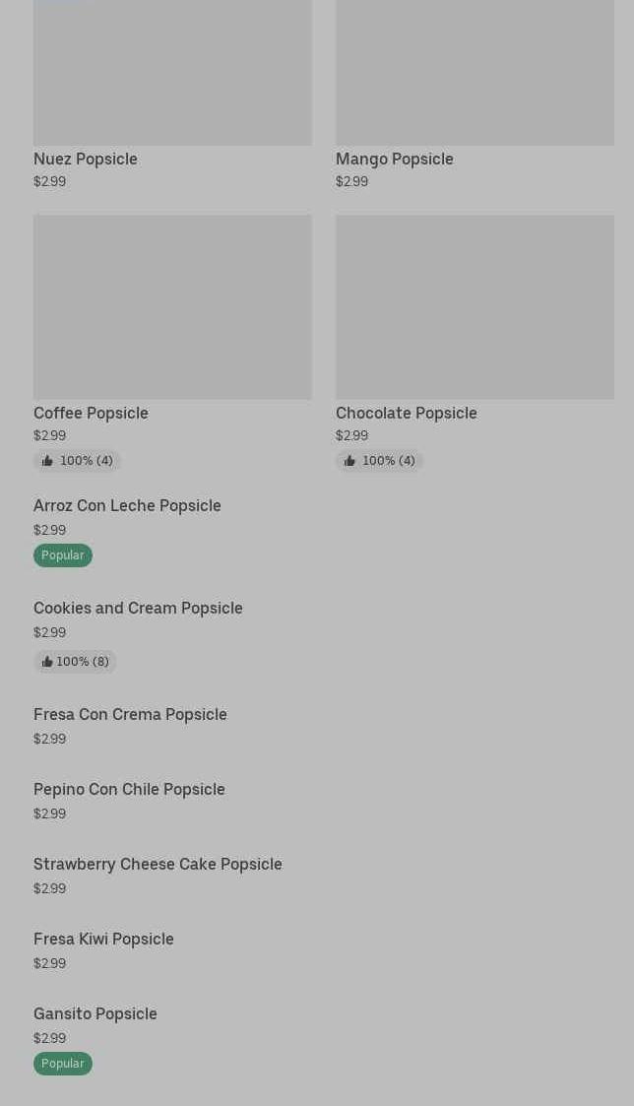The image size is (634, 1106).
Task: Pick Strawberry Cheese Cake Popsicle
Action: coord(158,865)
